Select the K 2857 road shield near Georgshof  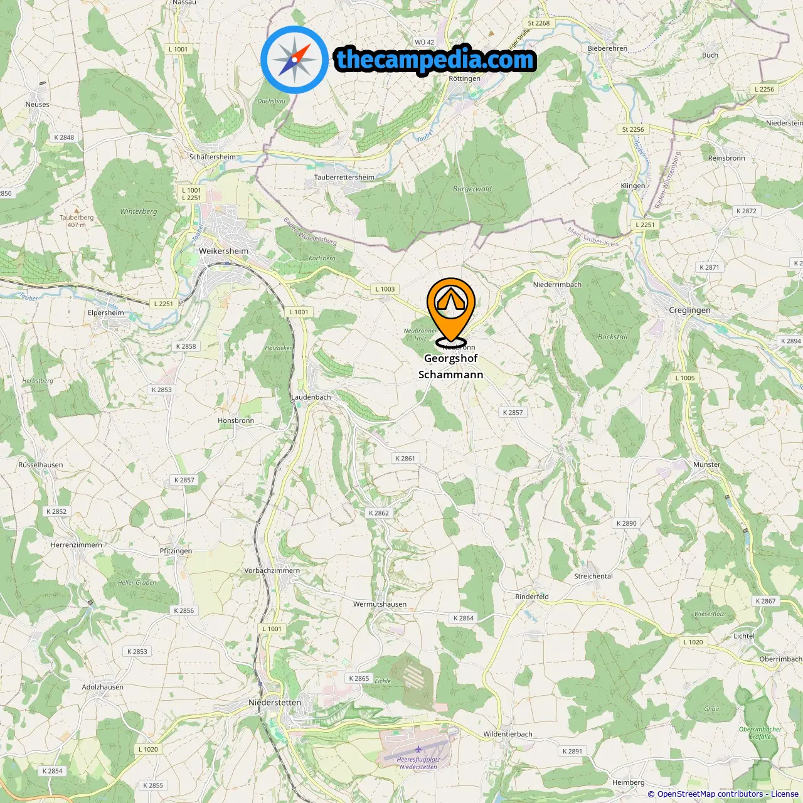click(x=513, y=412)
